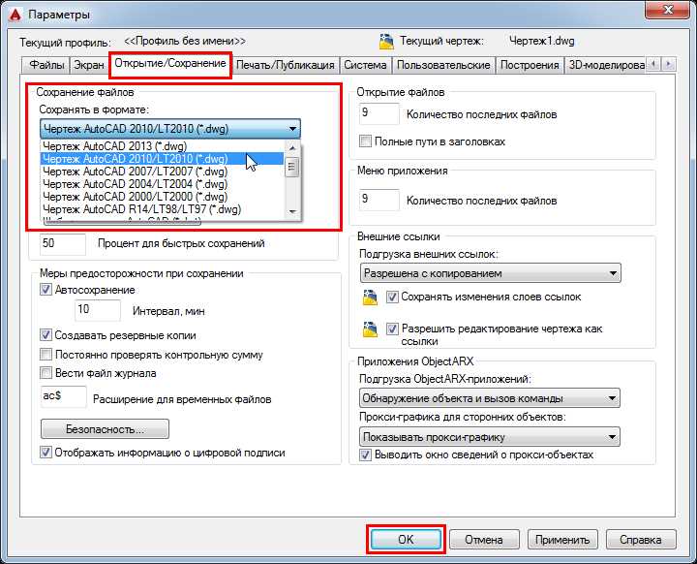697x564 pixels.
Task: Select Чертеж AutoCAD 2004/LT2004 format
Action: tap(163, 183)
